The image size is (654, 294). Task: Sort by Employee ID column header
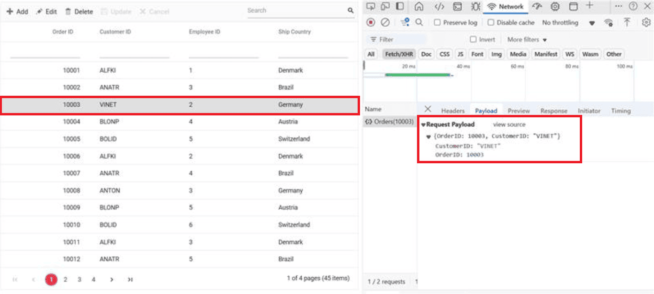point(204,32)
